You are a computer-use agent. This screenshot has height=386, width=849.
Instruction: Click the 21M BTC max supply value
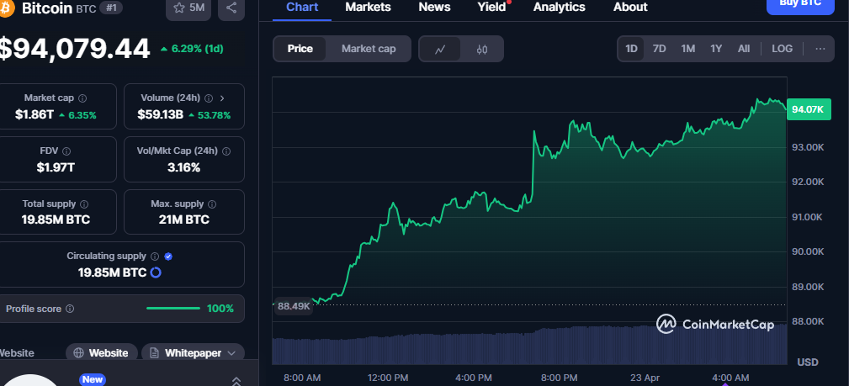183,219
